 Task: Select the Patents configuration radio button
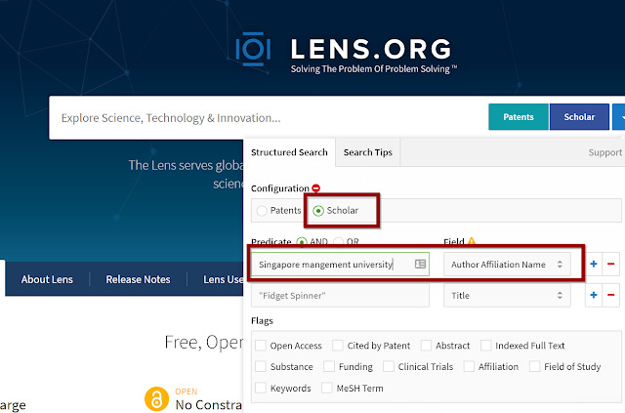pyautogui.click(x=262, y=211)
